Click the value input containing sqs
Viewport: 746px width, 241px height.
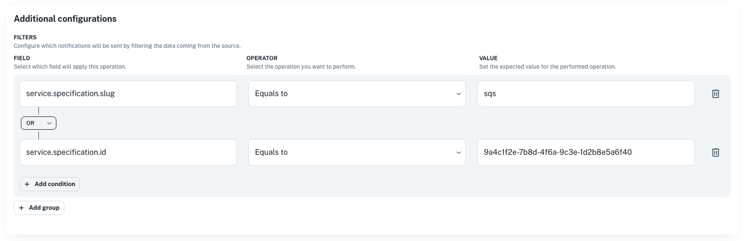click(x=585, y=94)
